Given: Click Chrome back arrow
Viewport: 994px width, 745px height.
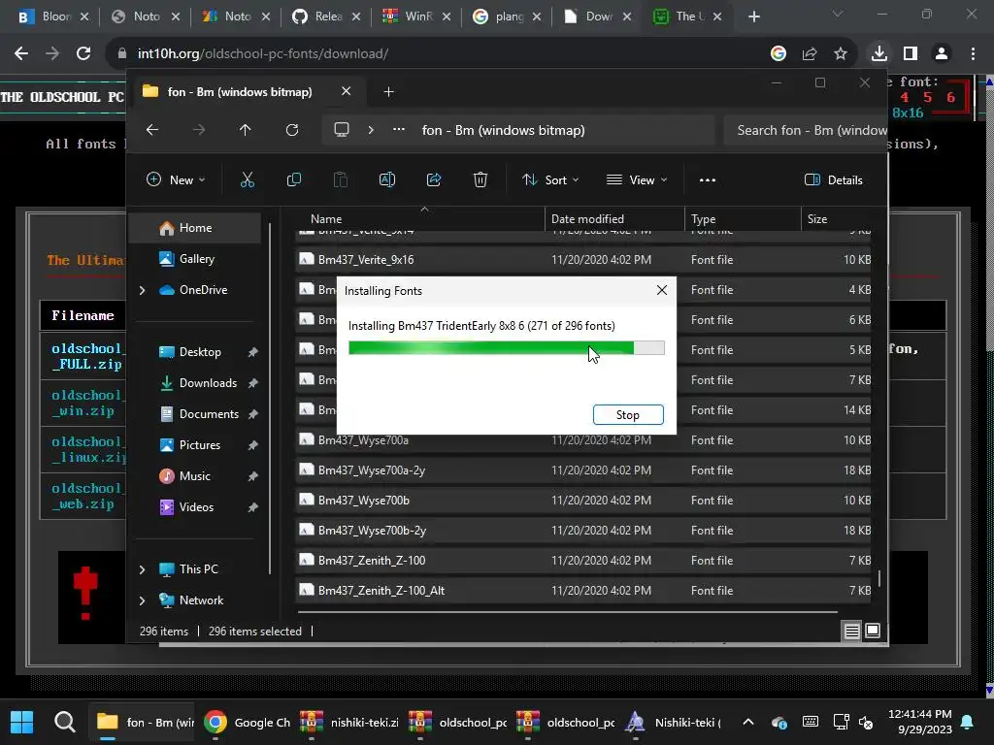Looking at the screenshot, I should coord(21,54).
